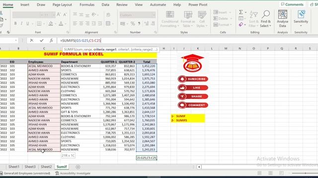Open the Name Box dropdown arrow
The height and width of the screenshot is (178, 318).
tap(15, 41)
